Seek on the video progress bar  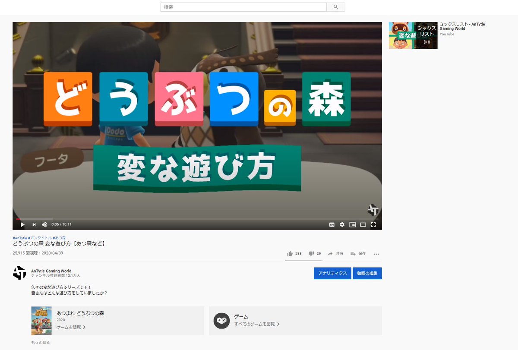tap(197, 219)
